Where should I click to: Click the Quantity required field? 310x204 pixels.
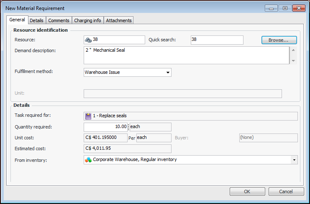tap(106, 127)
